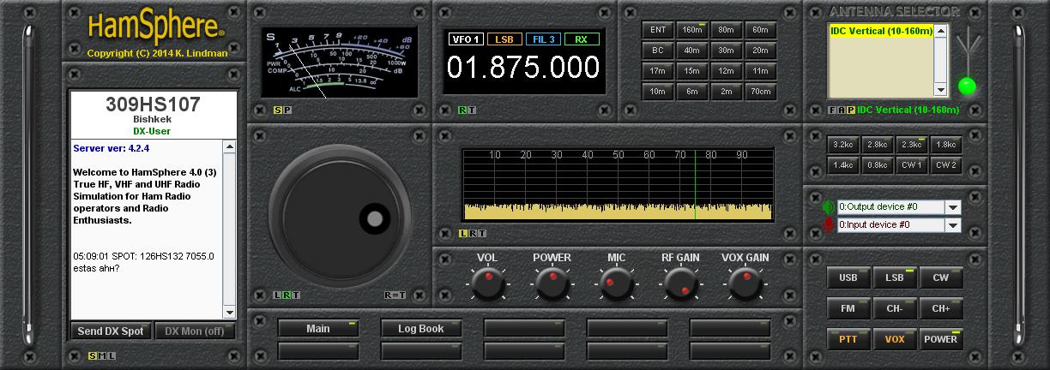Click the antenna list down arrow
The image size is (1050, 370).
coord(941,89)
